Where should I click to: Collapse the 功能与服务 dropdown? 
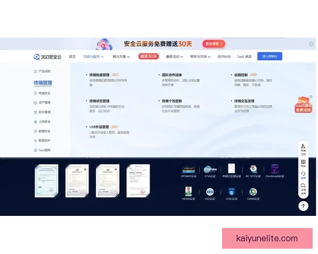click(x=93, y=57)
